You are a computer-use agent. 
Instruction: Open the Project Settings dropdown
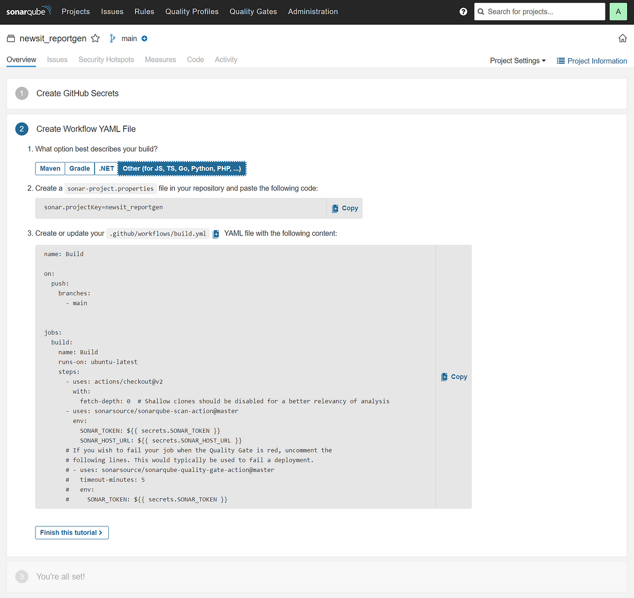[x=517, y=61]
